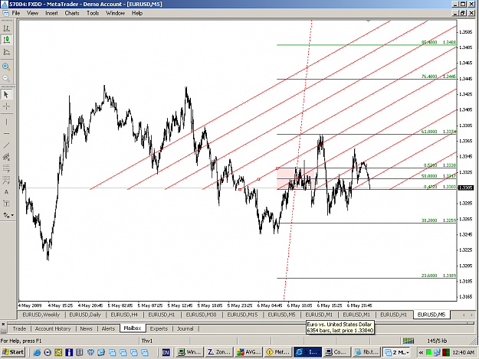Switch to EURUSD,Weekly chart tab

point(41,315)
